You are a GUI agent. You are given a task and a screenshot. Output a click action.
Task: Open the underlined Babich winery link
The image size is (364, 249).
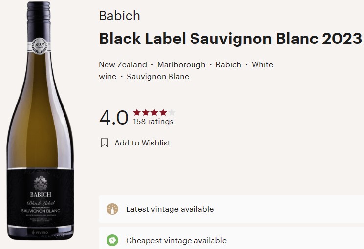(229, 65)
